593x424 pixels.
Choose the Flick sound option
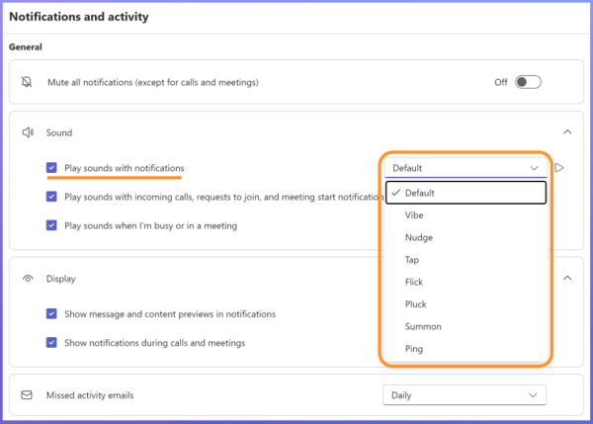(x=466, y=282)
